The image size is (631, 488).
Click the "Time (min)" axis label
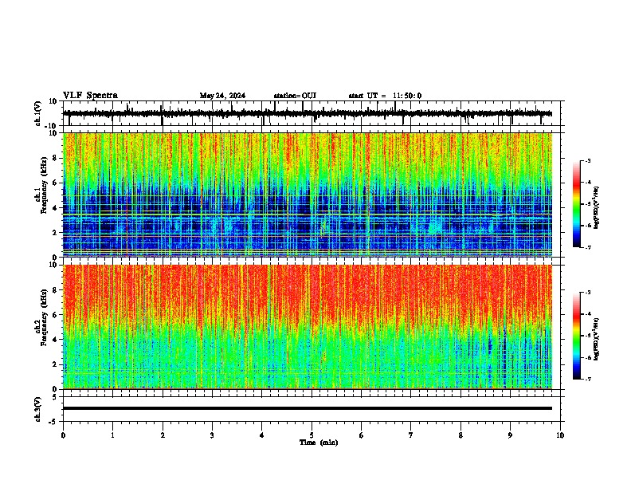pos(319,443)
